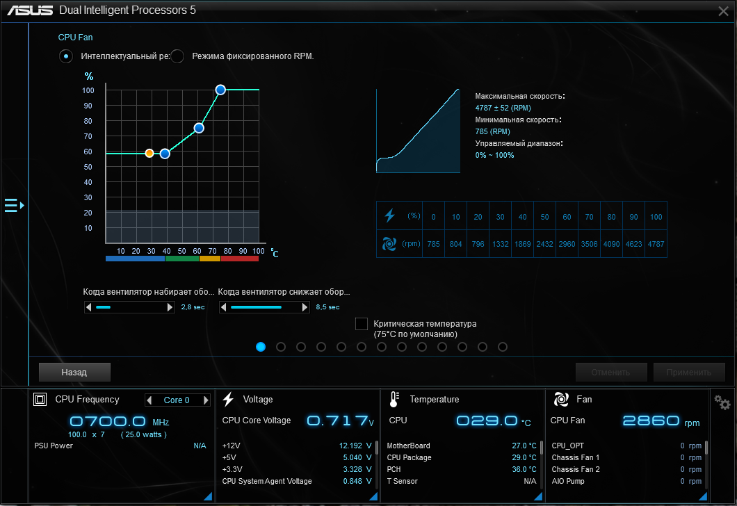Click the 785 (RPM) minimum speed value
The image size is (737, 506).
[492, 131]
